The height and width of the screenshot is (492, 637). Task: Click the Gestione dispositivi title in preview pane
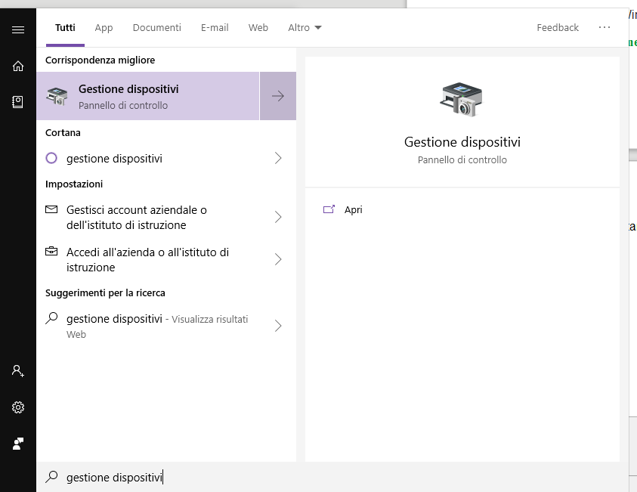[x=462, y=142]
